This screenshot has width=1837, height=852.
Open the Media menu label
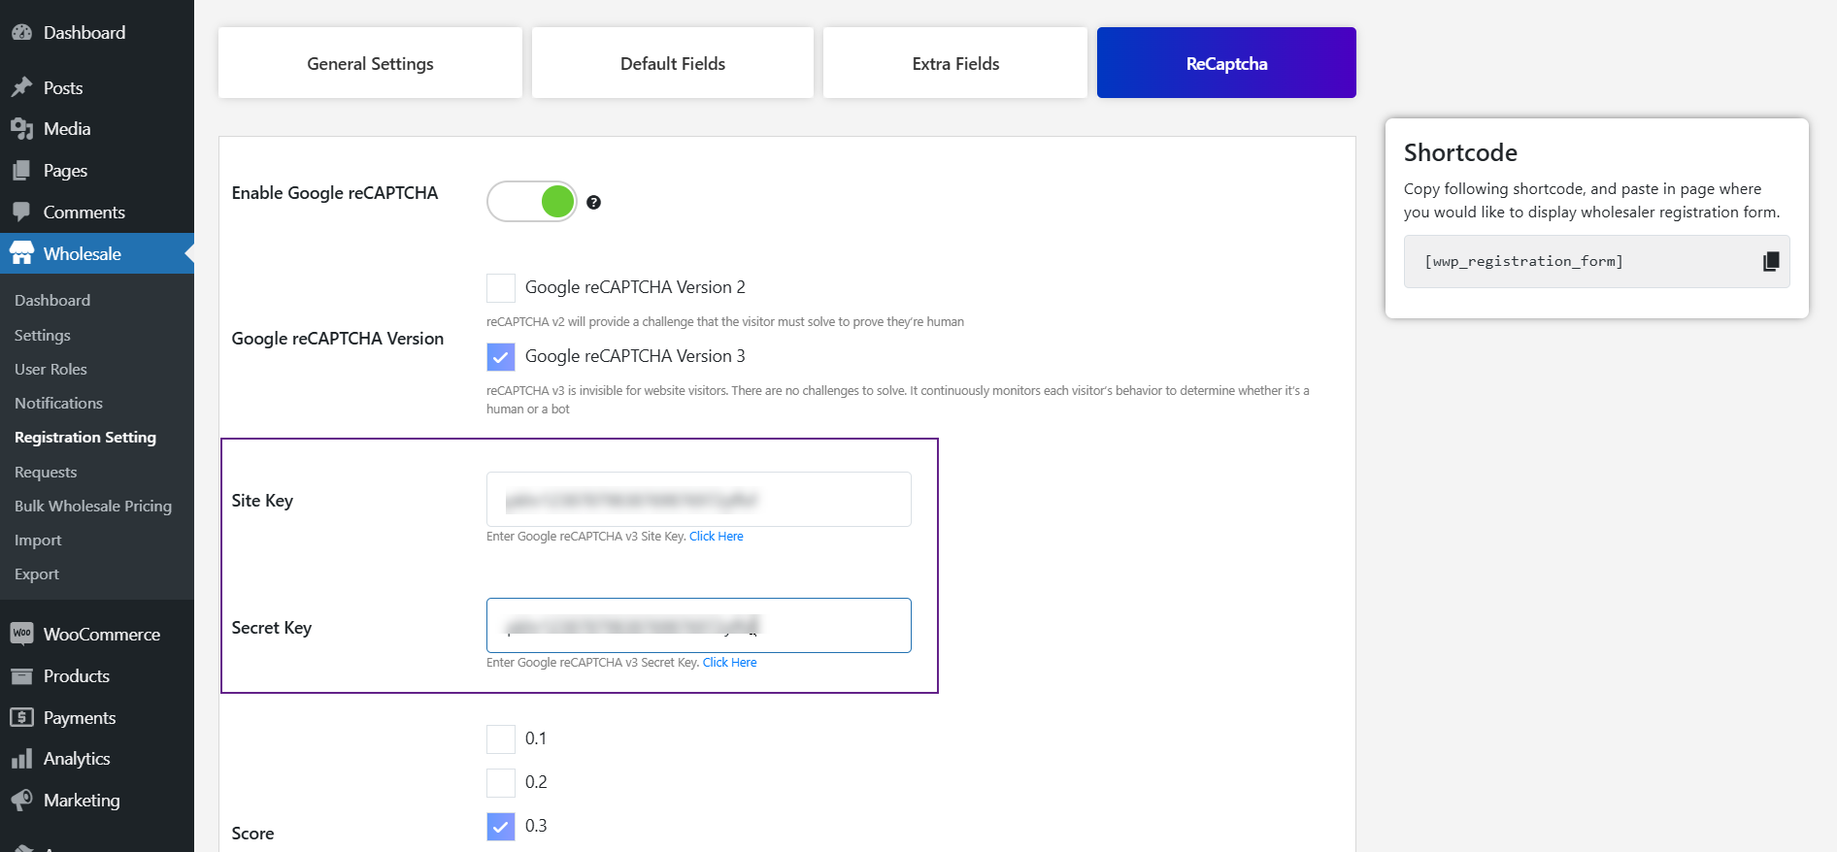tap(67, 128)
